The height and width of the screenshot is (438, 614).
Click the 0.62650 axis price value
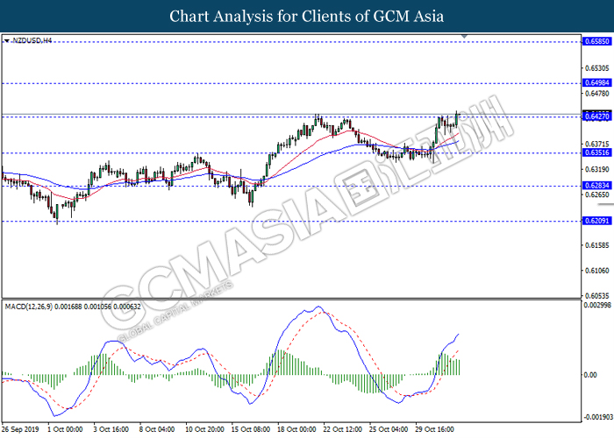597,194
